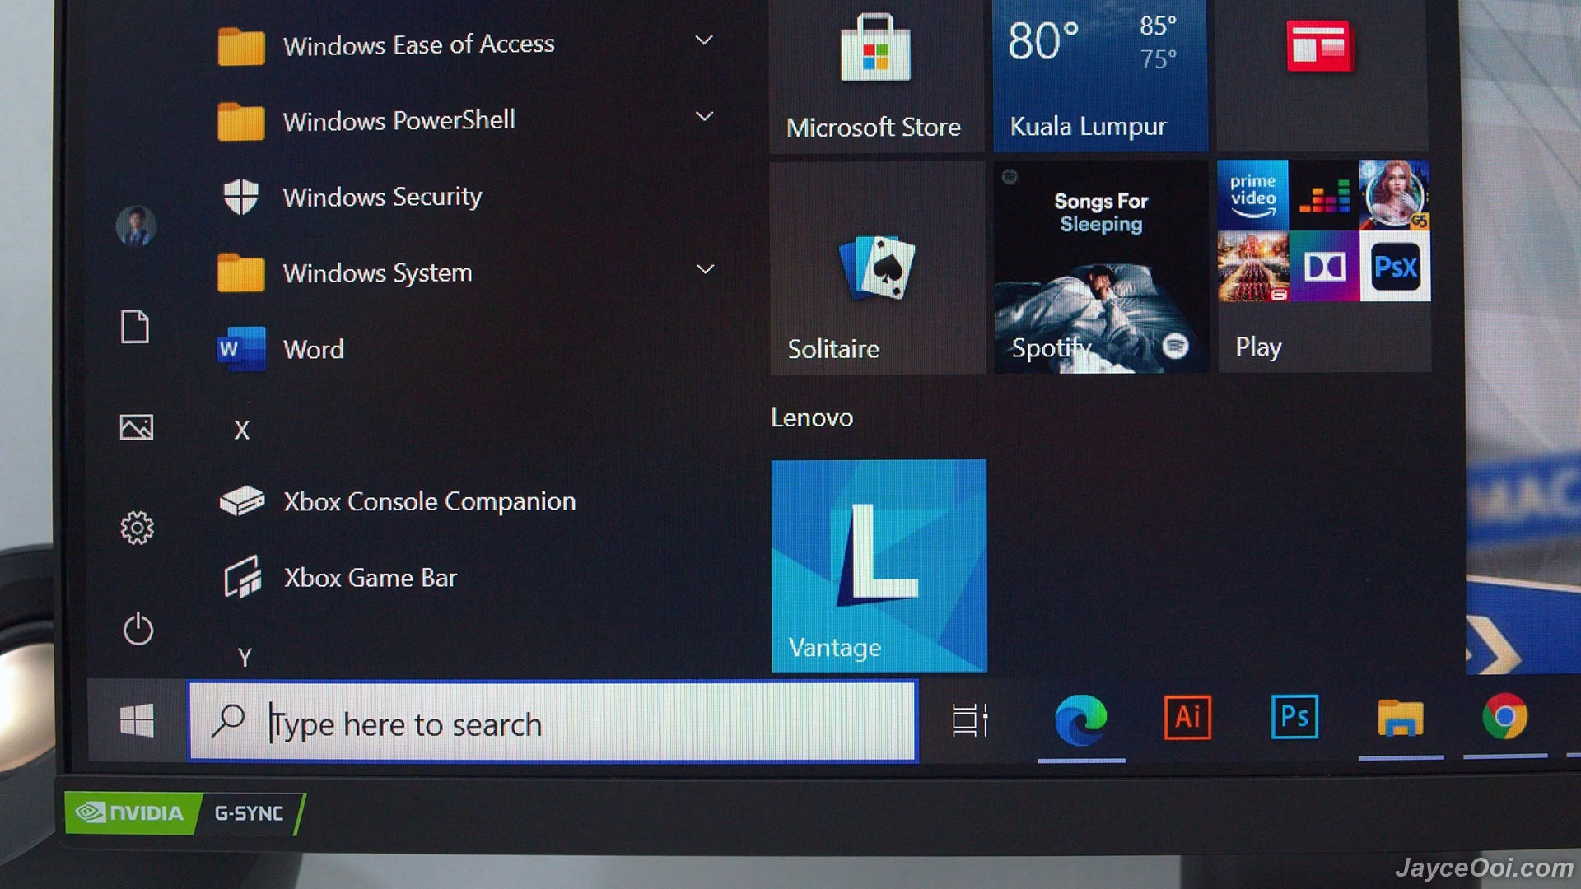Open Documents from the Start sidebar
1581x889 pixels.
pyautogui.click(x=135, y=327)
